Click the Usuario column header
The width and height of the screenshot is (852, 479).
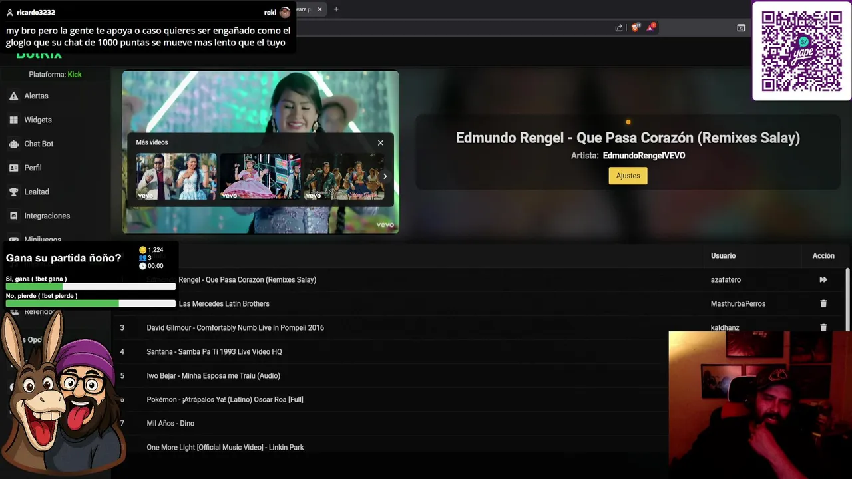[x=723, y=256]
